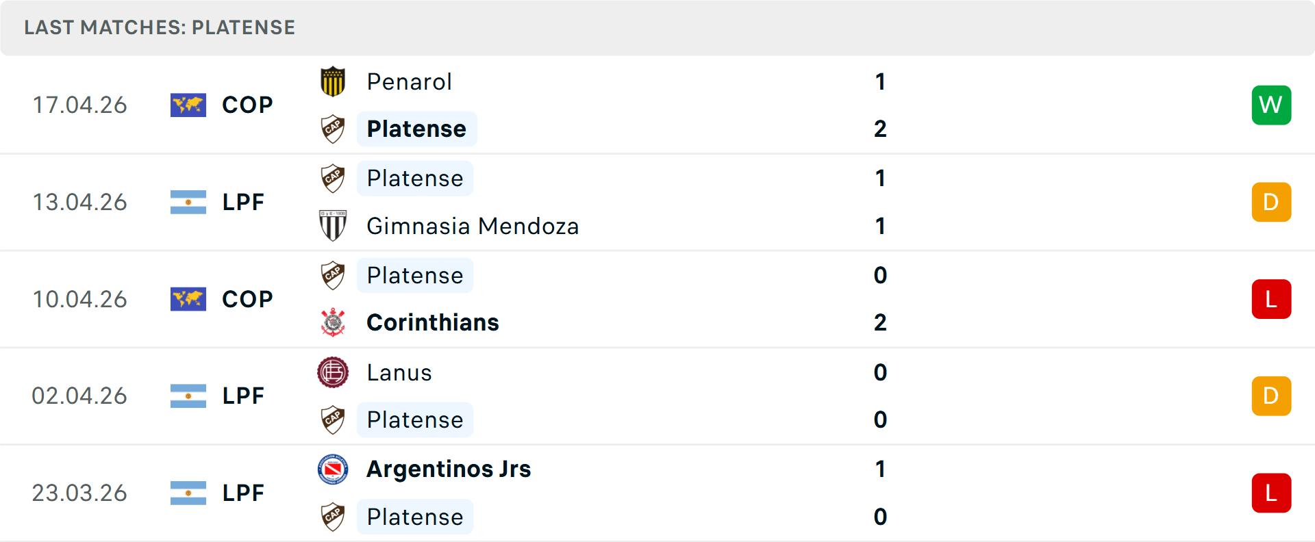Click the Gimnasia Mendoza club crest
Viewport: 1315px width, 542px height.
coord(333,226)
